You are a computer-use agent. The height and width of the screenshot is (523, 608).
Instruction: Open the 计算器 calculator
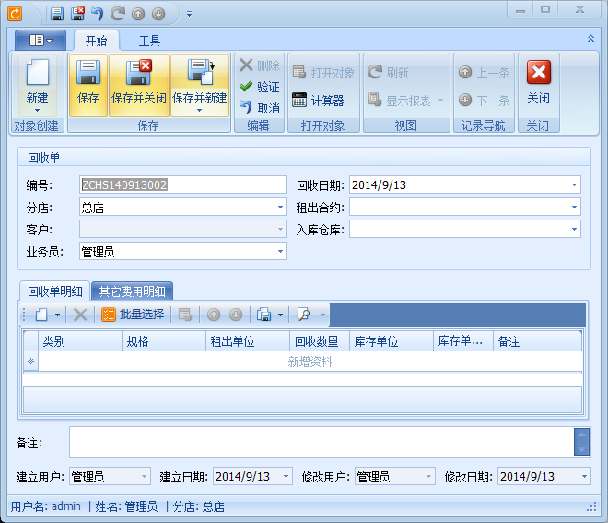(x=318, y=101)
